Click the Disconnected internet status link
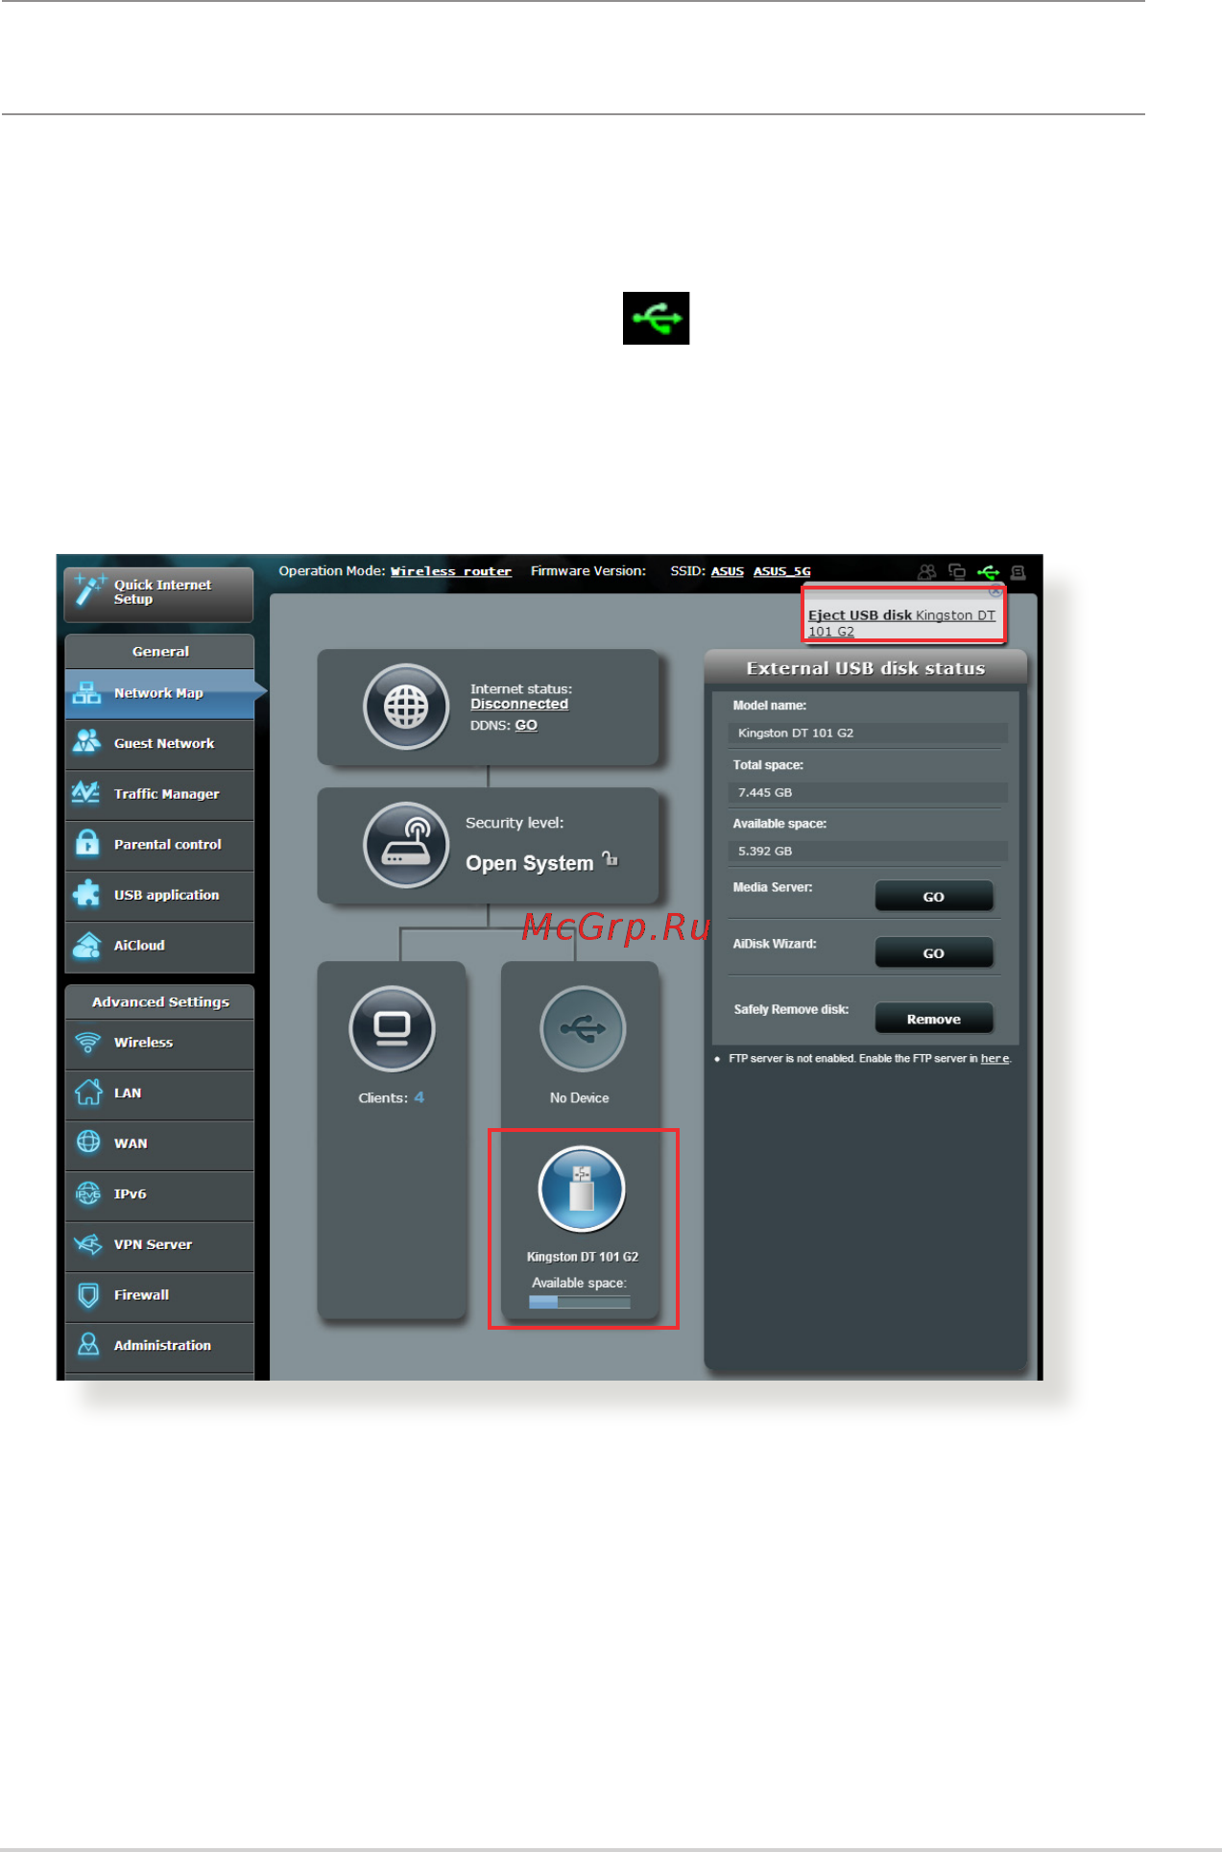The width and height of the screenshot is (1222, 1852). 519,704
